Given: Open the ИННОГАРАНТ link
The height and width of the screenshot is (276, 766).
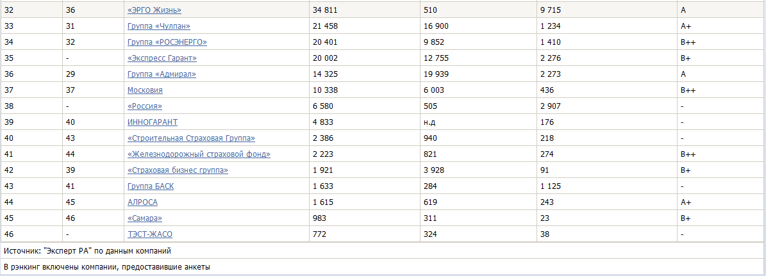Looking at the screenshot, I should (153, 122).
